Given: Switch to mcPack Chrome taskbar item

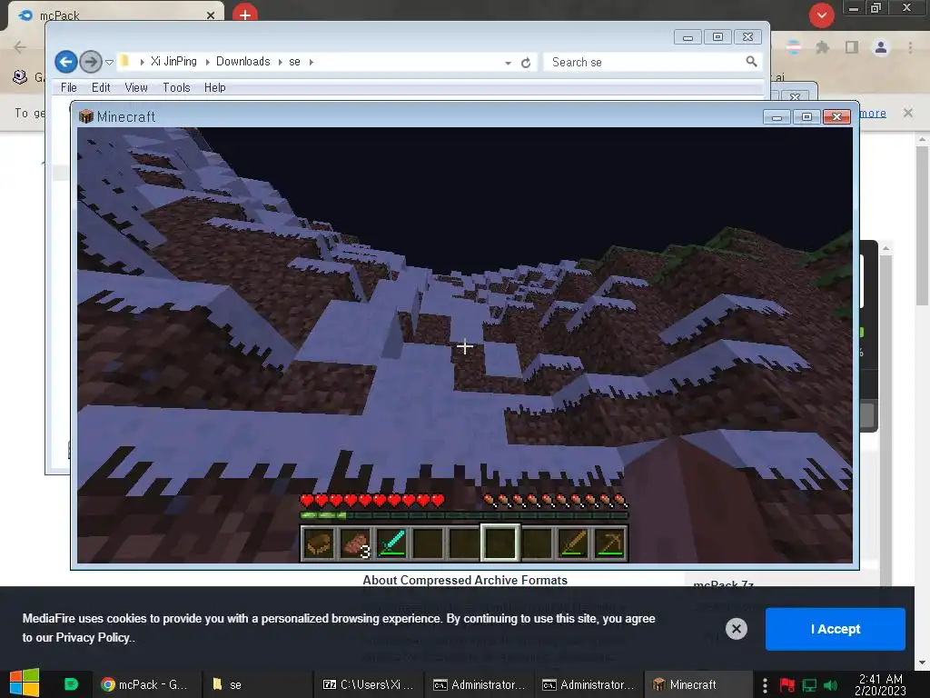Looking at the screenshot, I should (x=145, y=684).
